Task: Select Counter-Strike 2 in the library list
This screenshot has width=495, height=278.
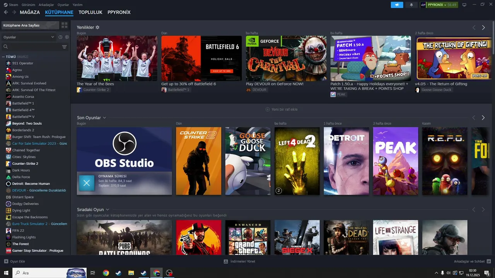Action: 25,163
